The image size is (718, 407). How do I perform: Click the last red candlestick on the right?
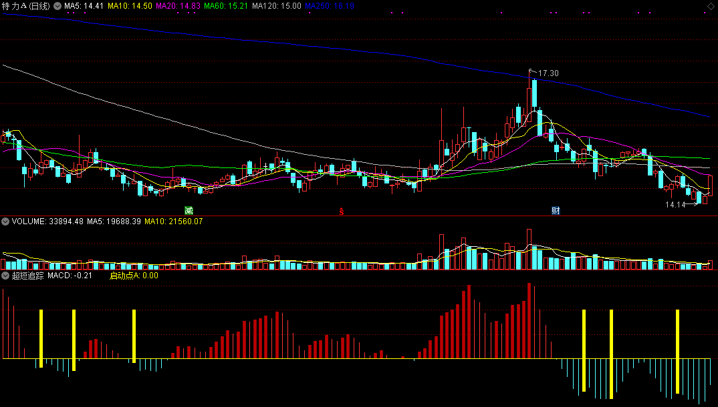point(710,185)
